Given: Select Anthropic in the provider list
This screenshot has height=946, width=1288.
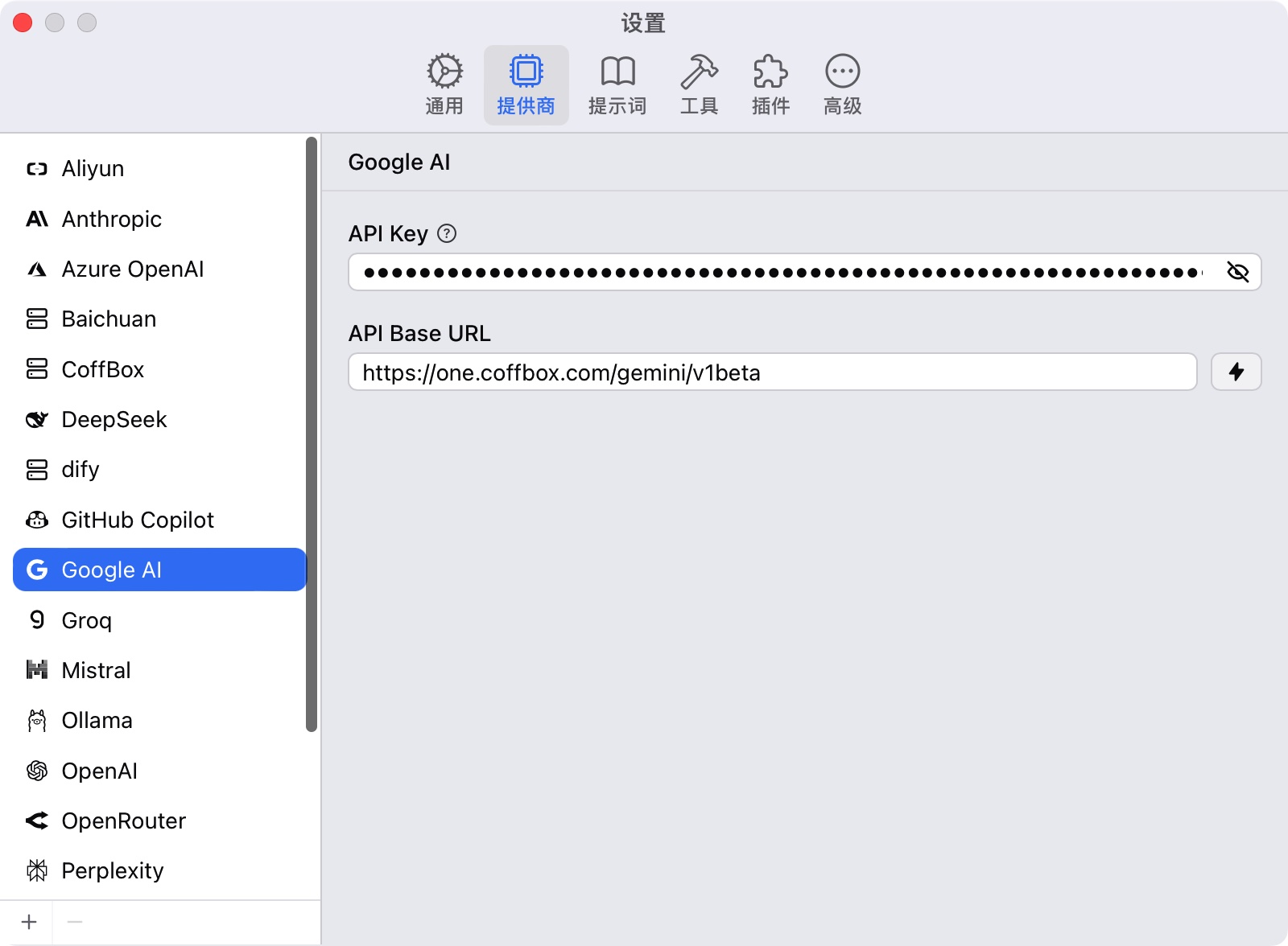Looking at the screenshot, I should tap(159, 219).
